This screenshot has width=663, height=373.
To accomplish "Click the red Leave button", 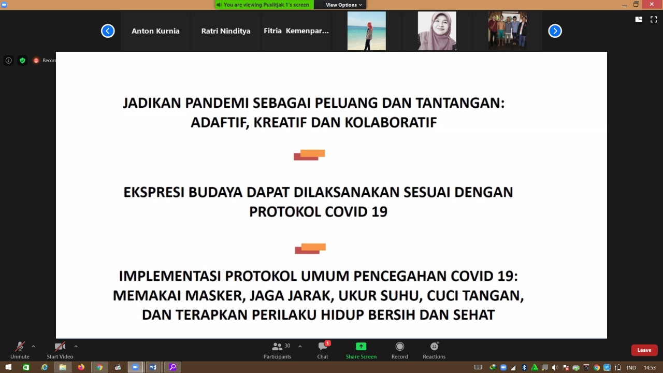I will click(644, 350).
